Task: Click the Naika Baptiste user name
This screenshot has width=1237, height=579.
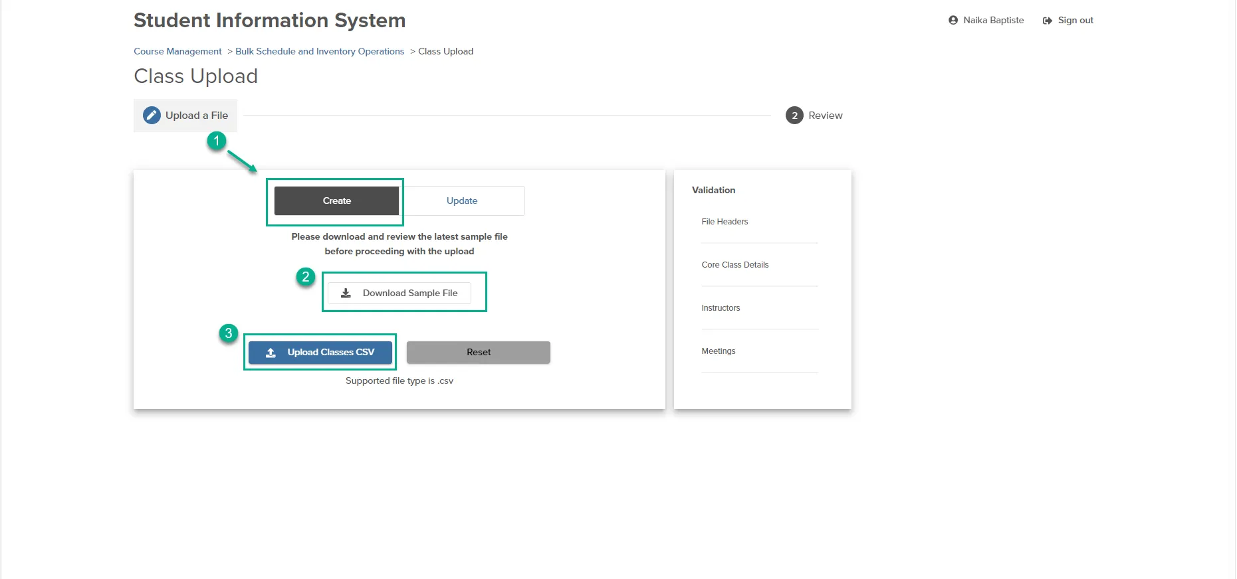Action: (x=994, y=21)
